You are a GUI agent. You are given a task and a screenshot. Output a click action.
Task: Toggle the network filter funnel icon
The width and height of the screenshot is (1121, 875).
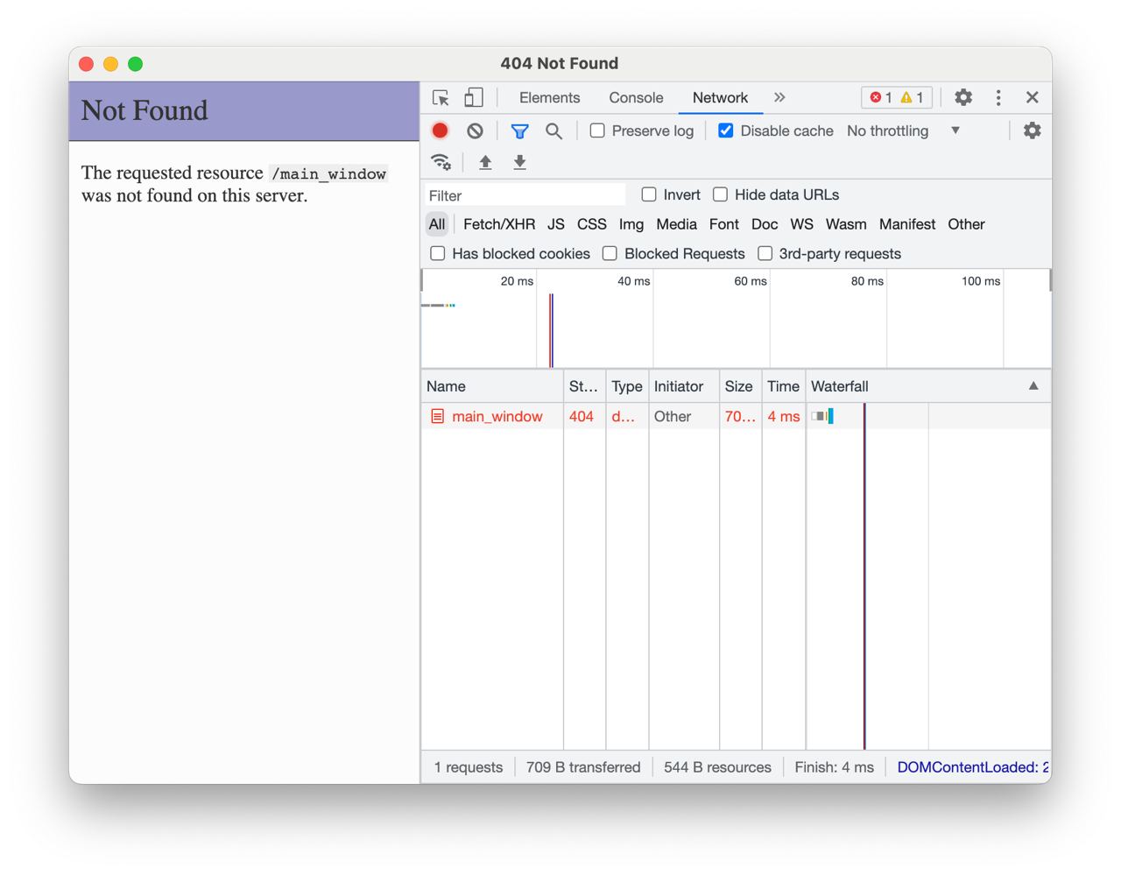click(x=519, y=131)
